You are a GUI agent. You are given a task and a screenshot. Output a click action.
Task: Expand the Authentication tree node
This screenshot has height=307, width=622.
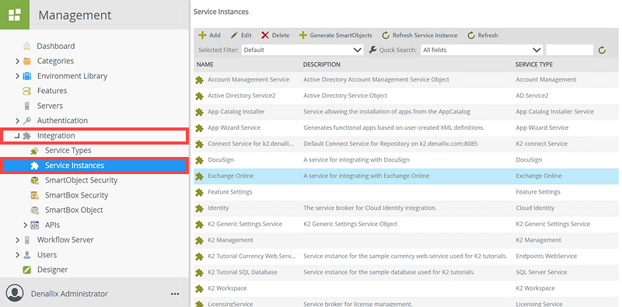click(17, 120)
